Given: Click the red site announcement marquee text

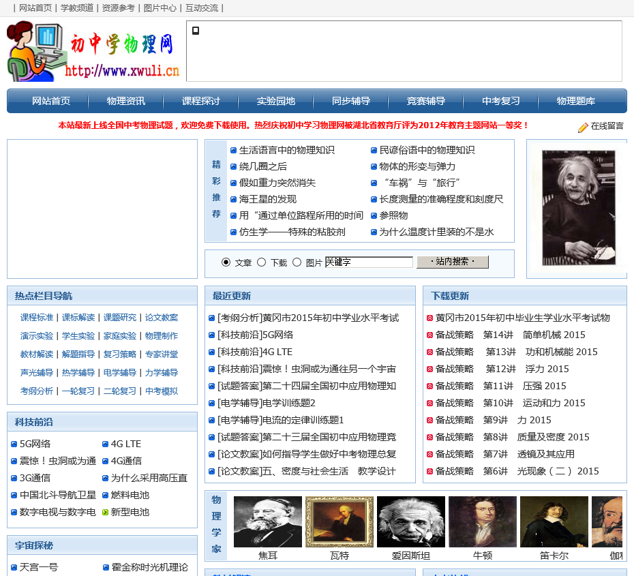Looking at the screenshot, I should click(292, 125).
